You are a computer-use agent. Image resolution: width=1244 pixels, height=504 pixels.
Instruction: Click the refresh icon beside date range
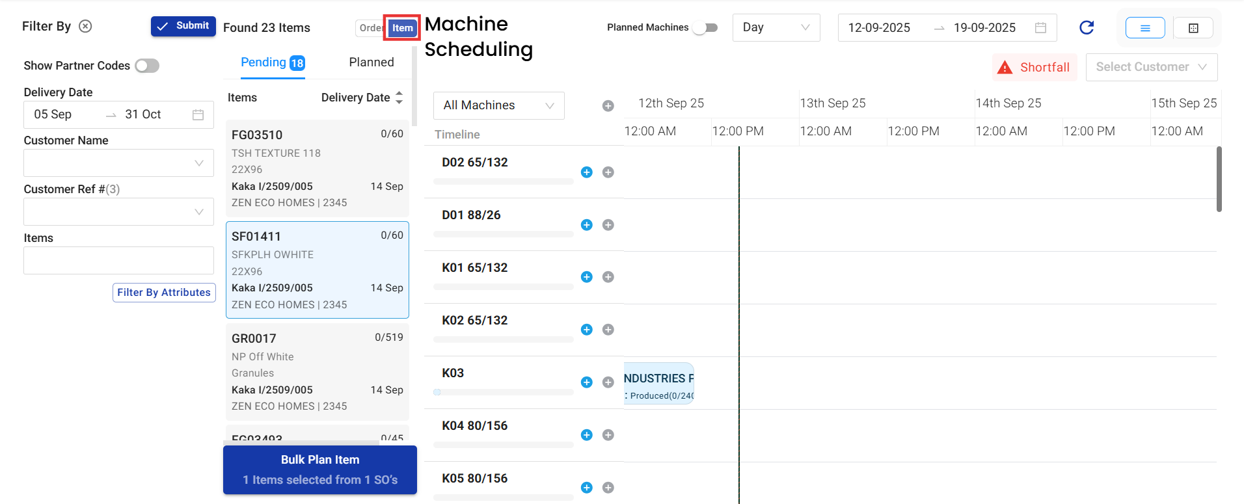click(x=1087, y=27)
